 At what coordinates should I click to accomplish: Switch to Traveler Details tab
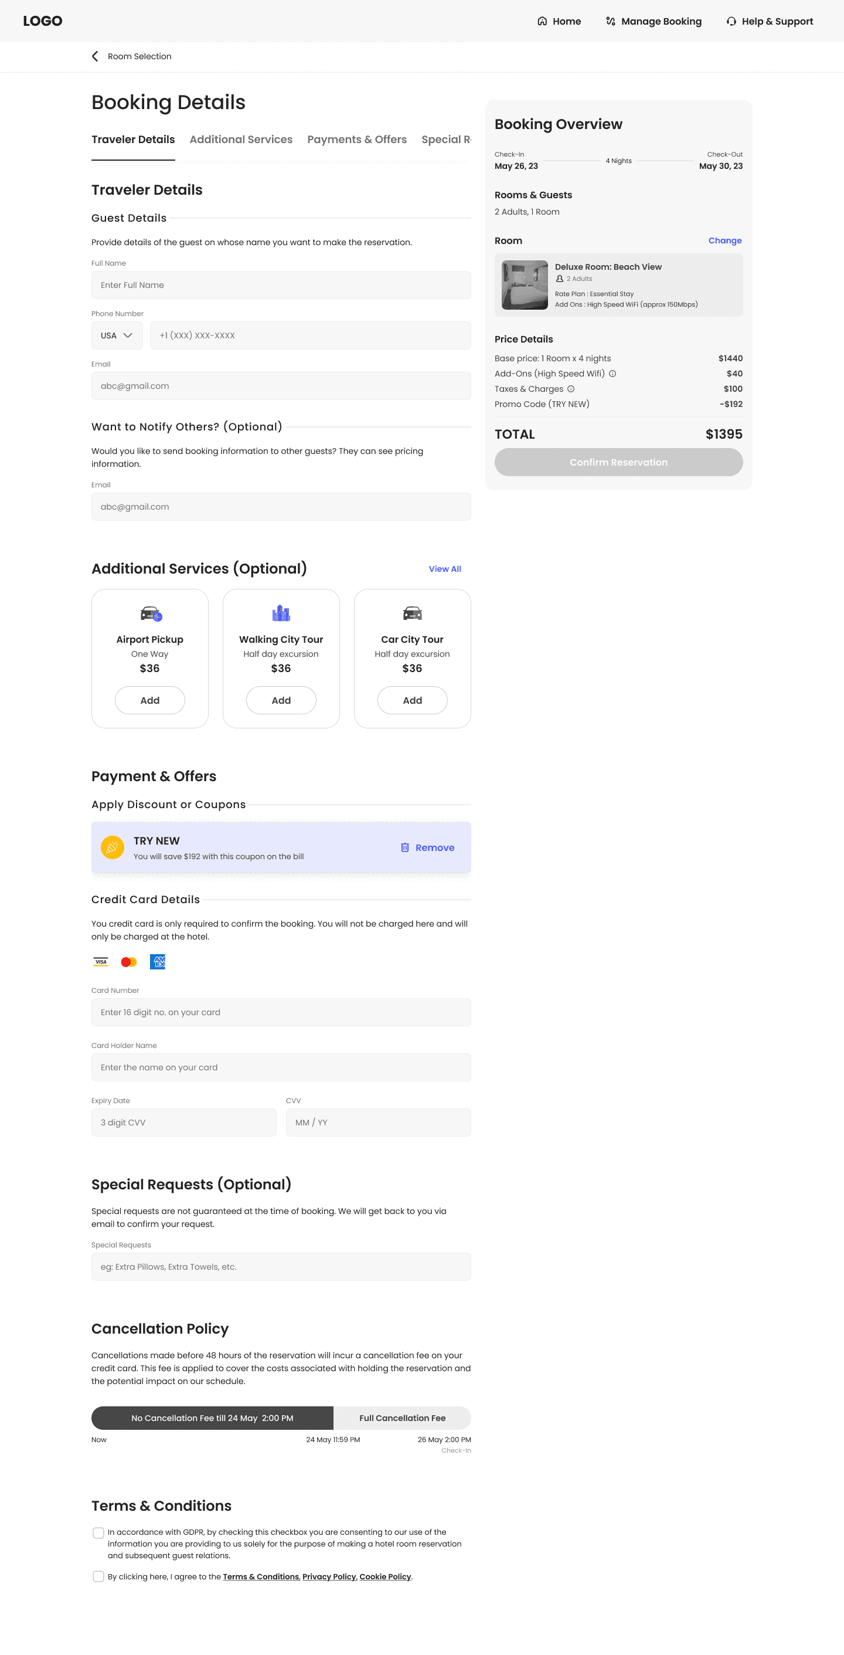tap(133, 140)
